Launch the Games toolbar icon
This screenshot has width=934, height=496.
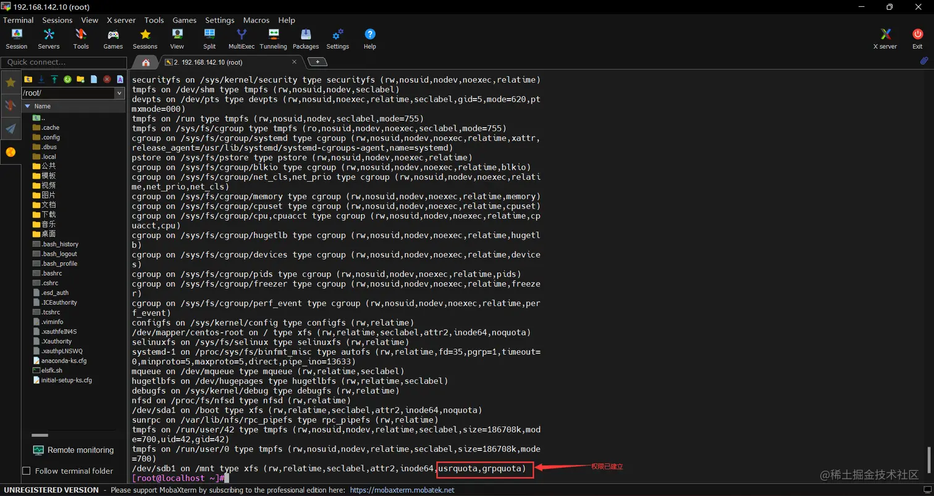[113, 39]
